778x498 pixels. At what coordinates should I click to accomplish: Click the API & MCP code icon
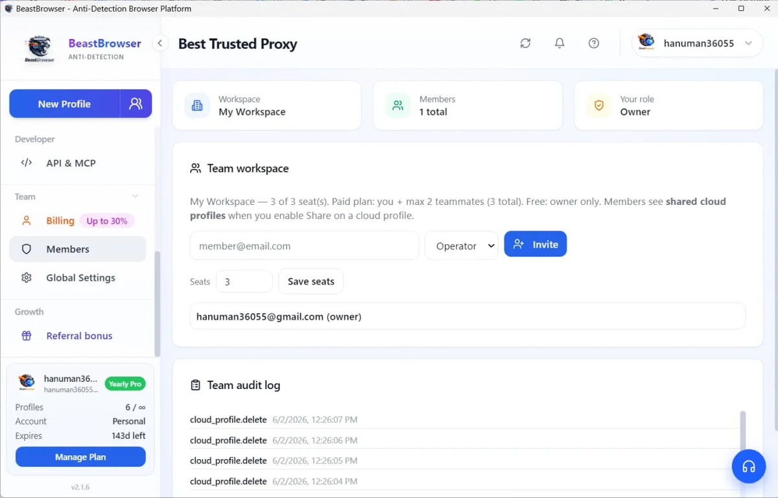pyautogui.click(x=27, y=163)
